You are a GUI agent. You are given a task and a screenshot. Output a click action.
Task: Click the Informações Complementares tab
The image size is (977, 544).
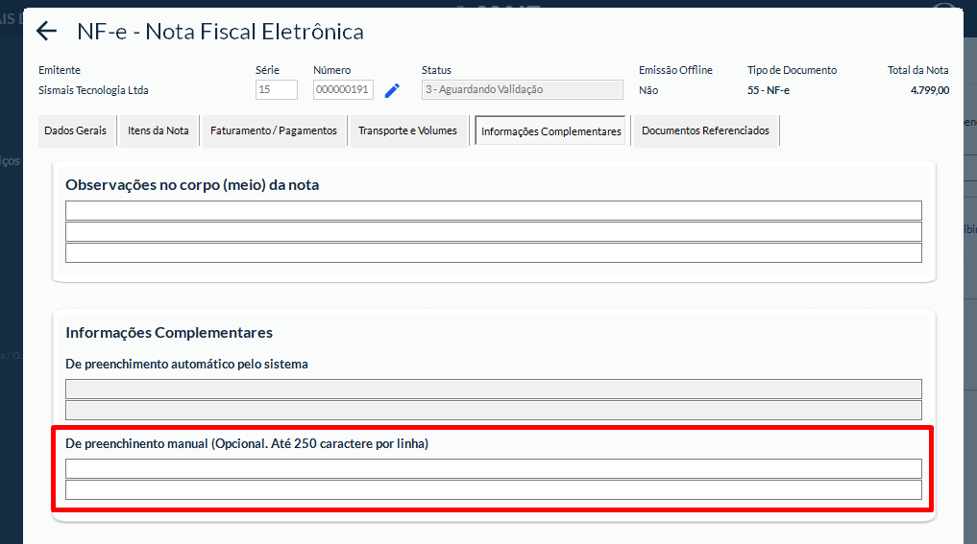[550, 131]
